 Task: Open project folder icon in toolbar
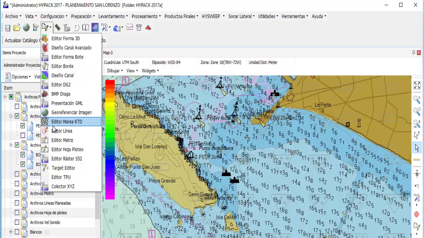[x=17, y=28]
